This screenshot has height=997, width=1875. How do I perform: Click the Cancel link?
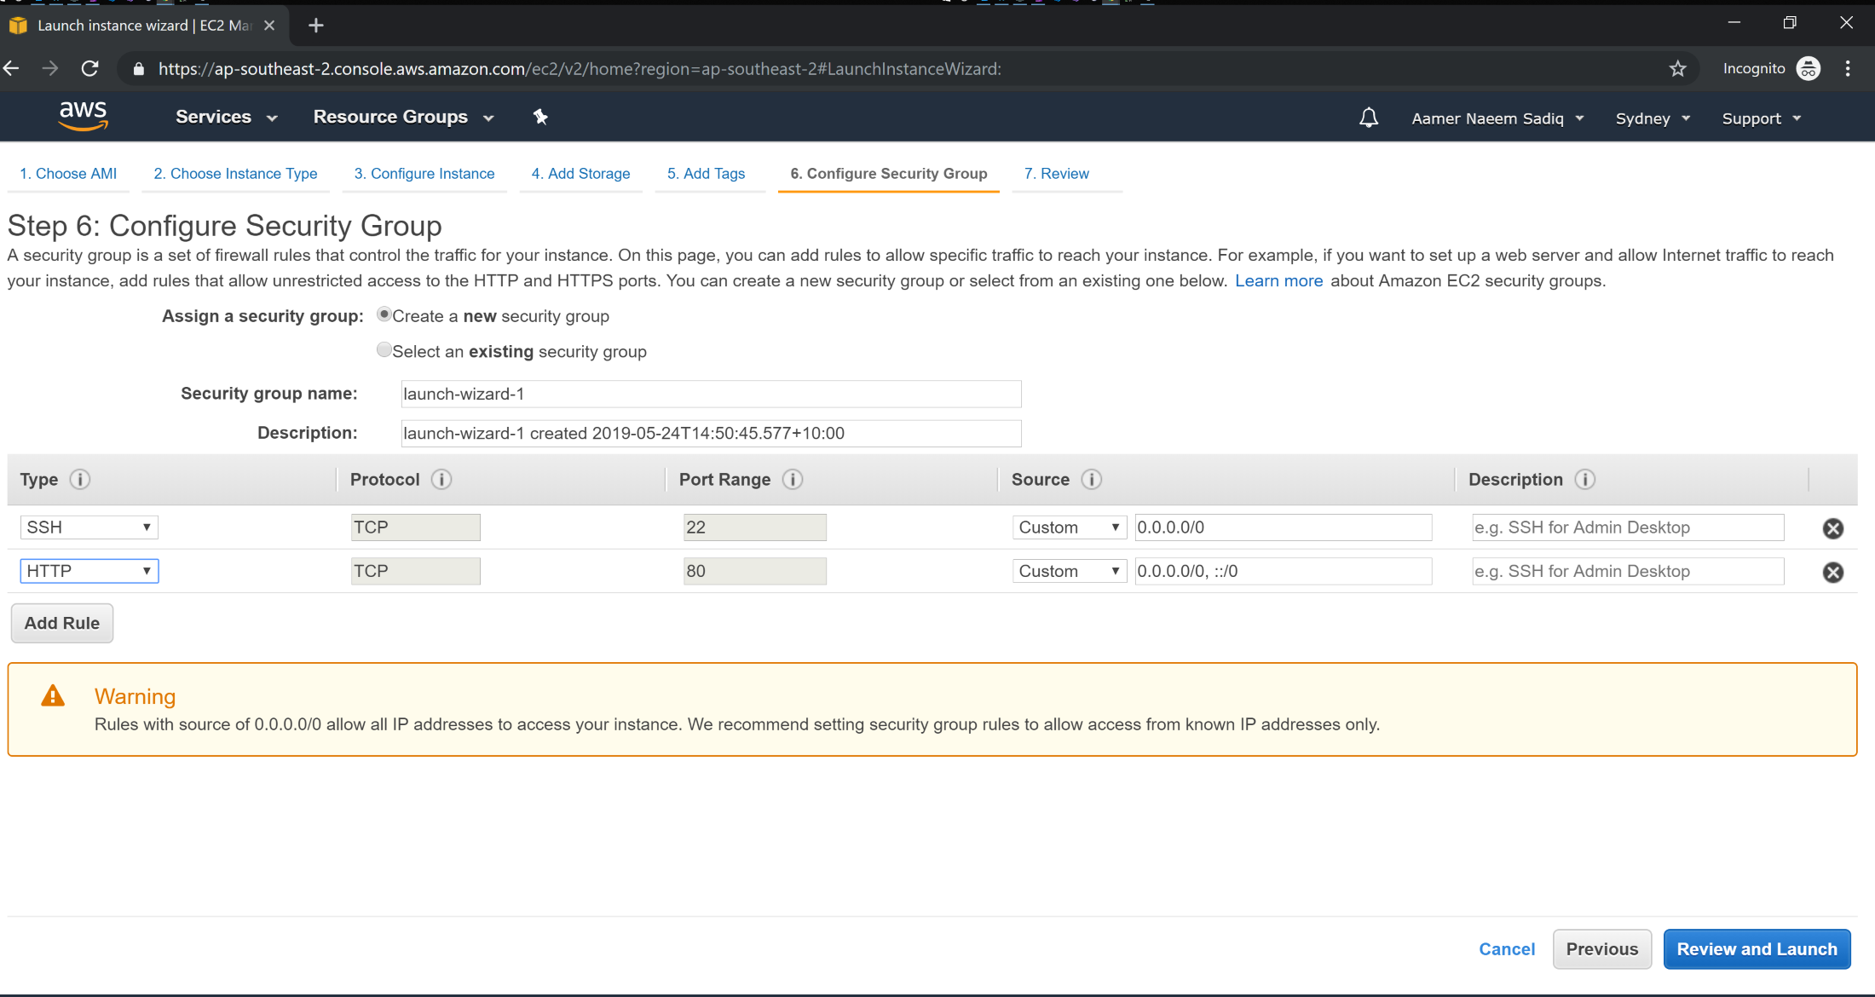pyautogui.click(x=1507, y=949)
